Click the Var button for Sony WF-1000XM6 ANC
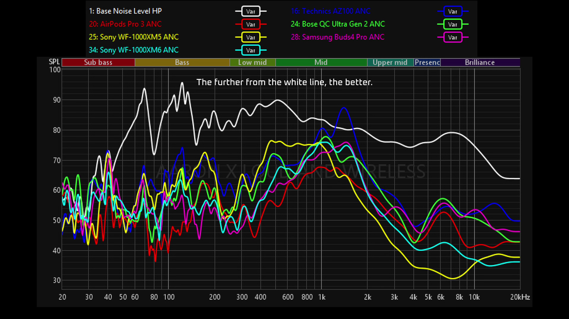This screenshot has width=569, height=319. point(251,50)
